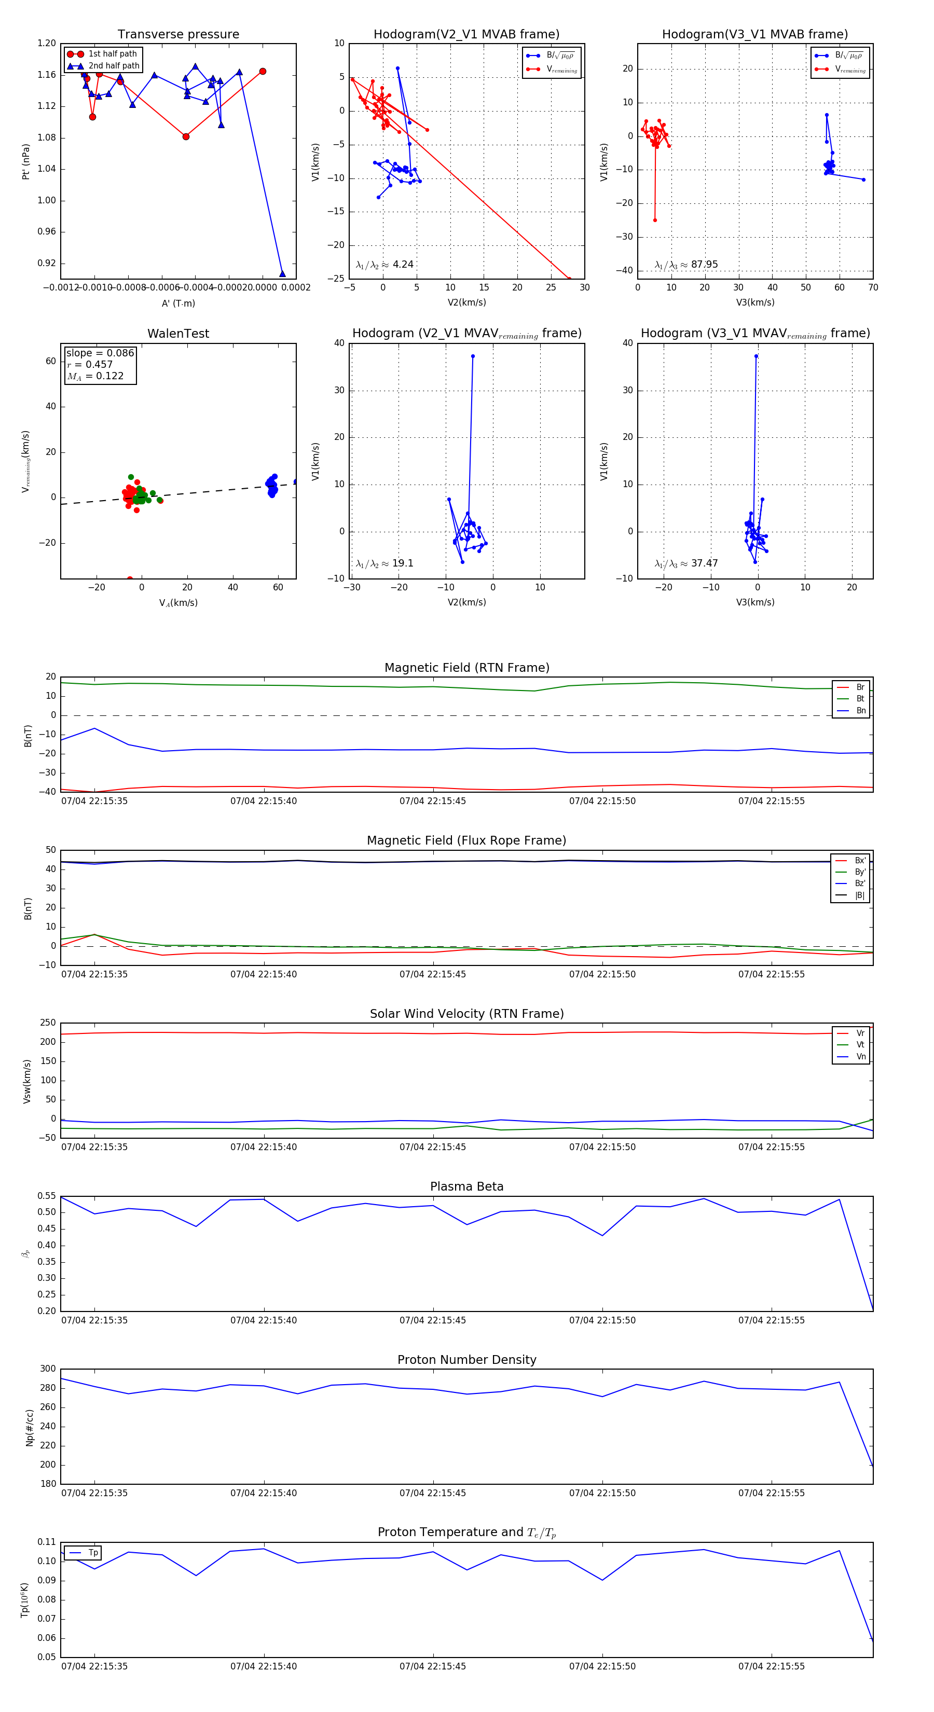Select the "By'" legend entry

tap(850, 872)
